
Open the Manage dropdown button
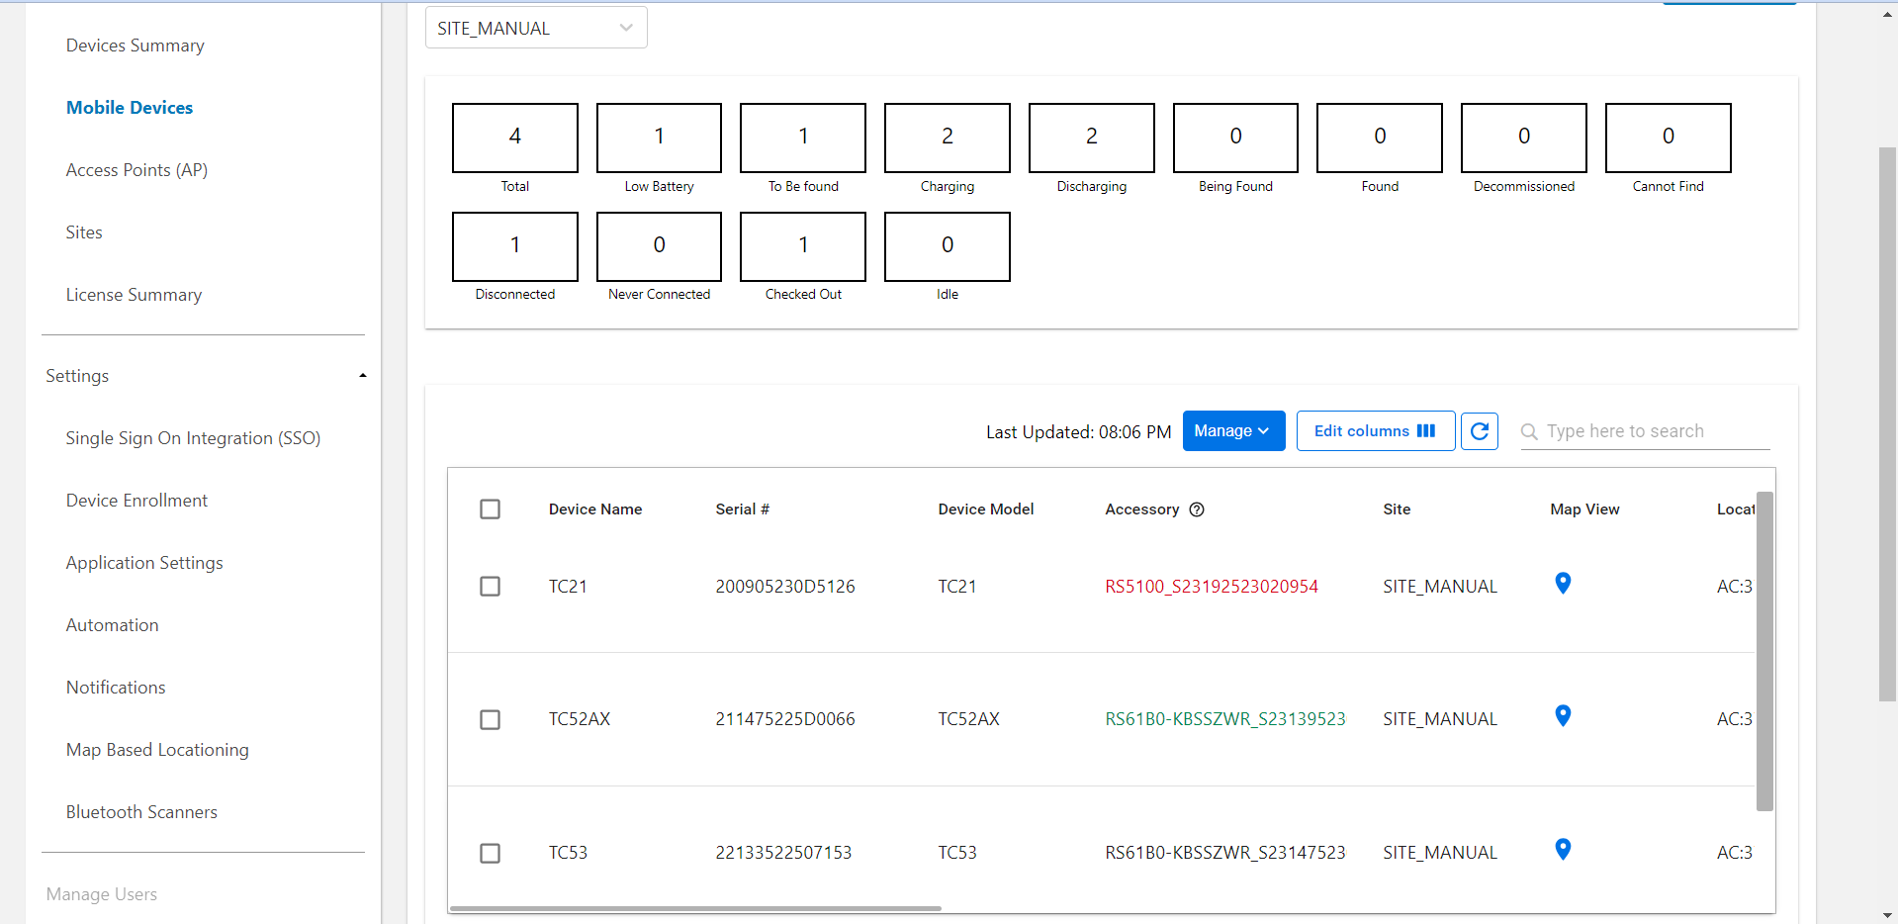tap(1233, 431)
